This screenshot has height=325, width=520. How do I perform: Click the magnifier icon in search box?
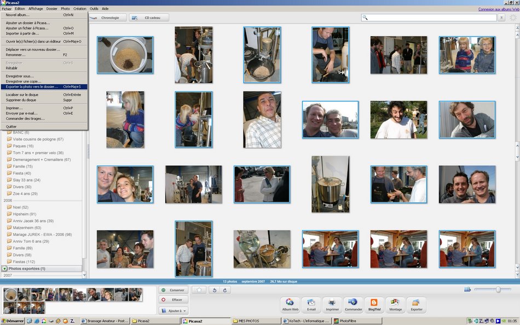click(x=365, y=18)
